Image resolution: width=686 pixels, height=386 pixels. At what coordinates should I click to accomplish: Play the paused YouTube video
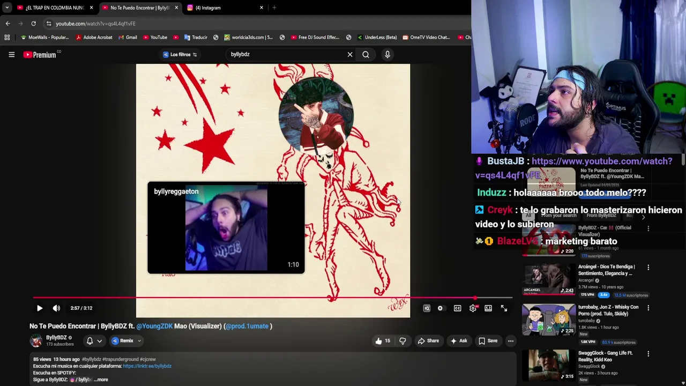pos(40,308)
